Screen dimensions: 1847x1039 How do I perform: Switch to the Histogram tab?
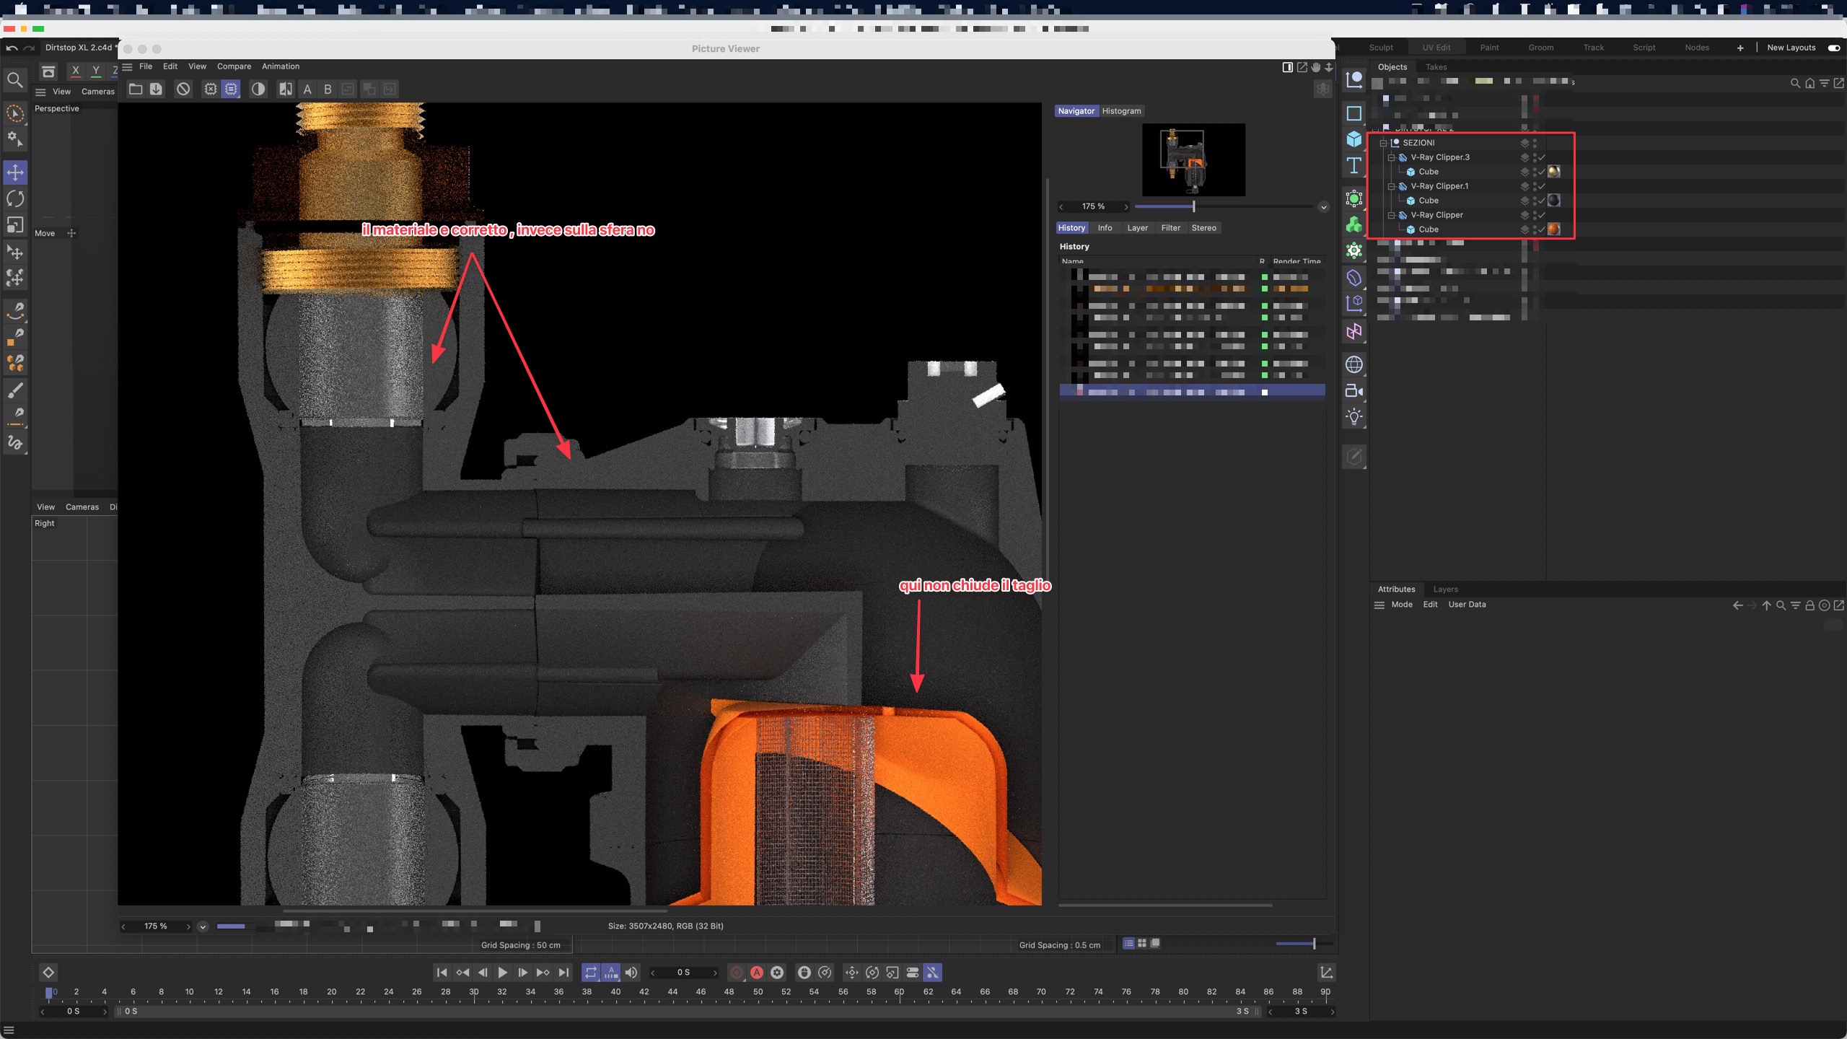pyautogui.click(x=1121, y=111)
